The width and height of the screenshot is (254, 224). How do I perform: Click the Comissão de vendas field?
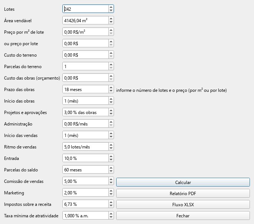point(85,181)
